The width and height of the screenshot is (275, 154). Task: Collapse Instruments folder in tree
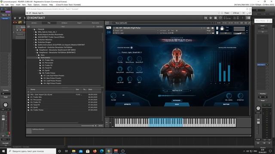tap(37, 58)
